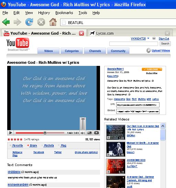Play the video with the play button
Viewport: 176px width, 188px height.
[x=11, y=133]
